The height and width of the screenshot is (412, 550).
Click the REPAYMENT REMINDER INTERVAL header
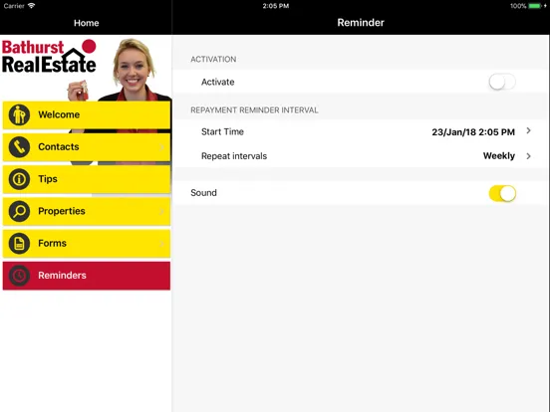pos(254,110)
